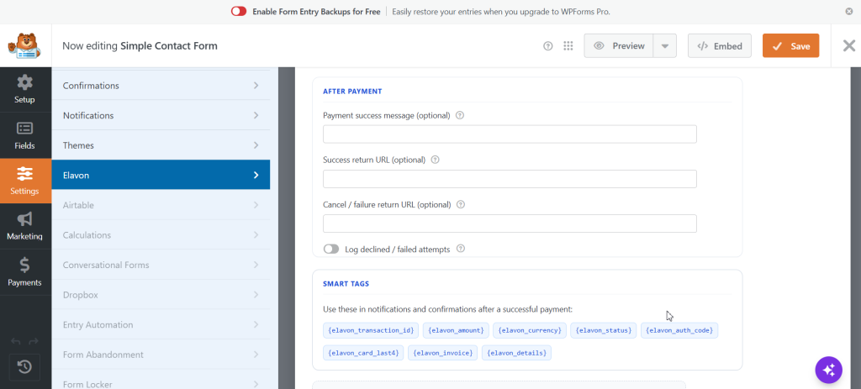Expand the Conversational Forms section
The height and width of the screenshot is (389, 861).
tap(161, 265)
